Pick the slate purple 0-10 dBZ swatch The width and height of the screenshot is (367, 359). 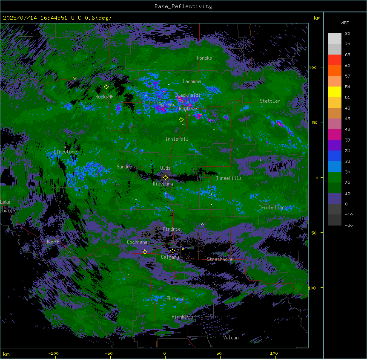tap(335, 199)
